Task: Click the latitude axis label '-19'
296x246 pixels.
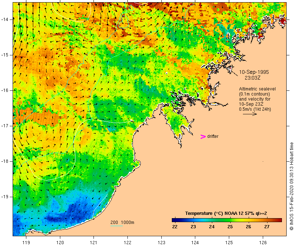Action: 5,197
